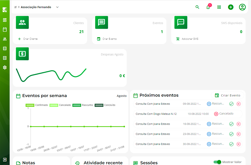Click the green plus add button
Screen dimensions: 251x165
point(231,7)
